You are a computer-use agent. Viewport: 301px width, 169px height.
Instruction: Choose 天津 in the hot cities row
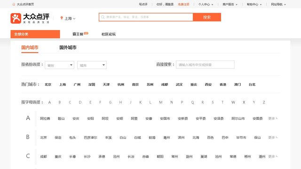coord(106,84)
